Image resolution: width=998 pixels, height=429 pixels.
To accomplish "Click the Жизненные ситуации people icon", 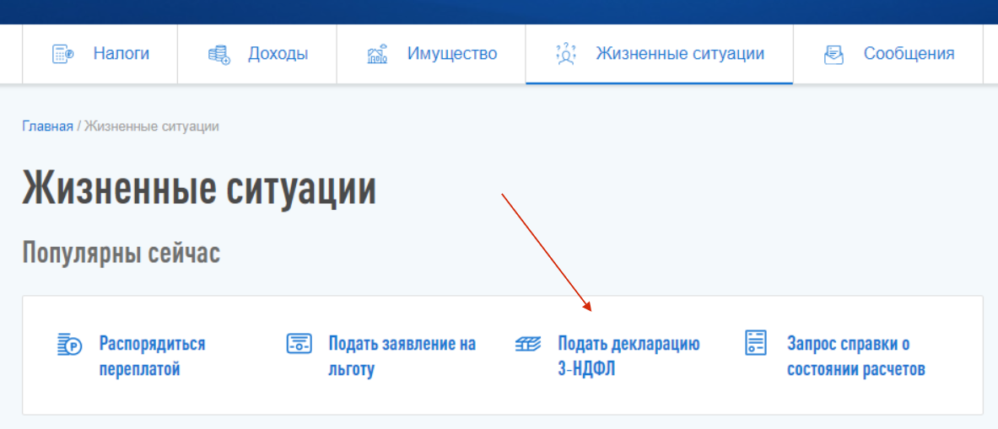I will coord(565,54).
